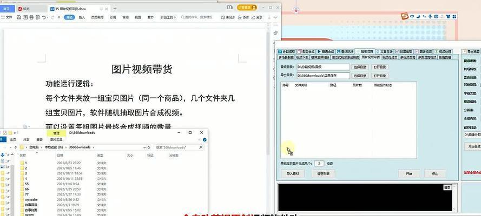This screenshot has height=216, width=481.
Task: Click the Sogou microphone voice input icon
Action: click(430, 17)
